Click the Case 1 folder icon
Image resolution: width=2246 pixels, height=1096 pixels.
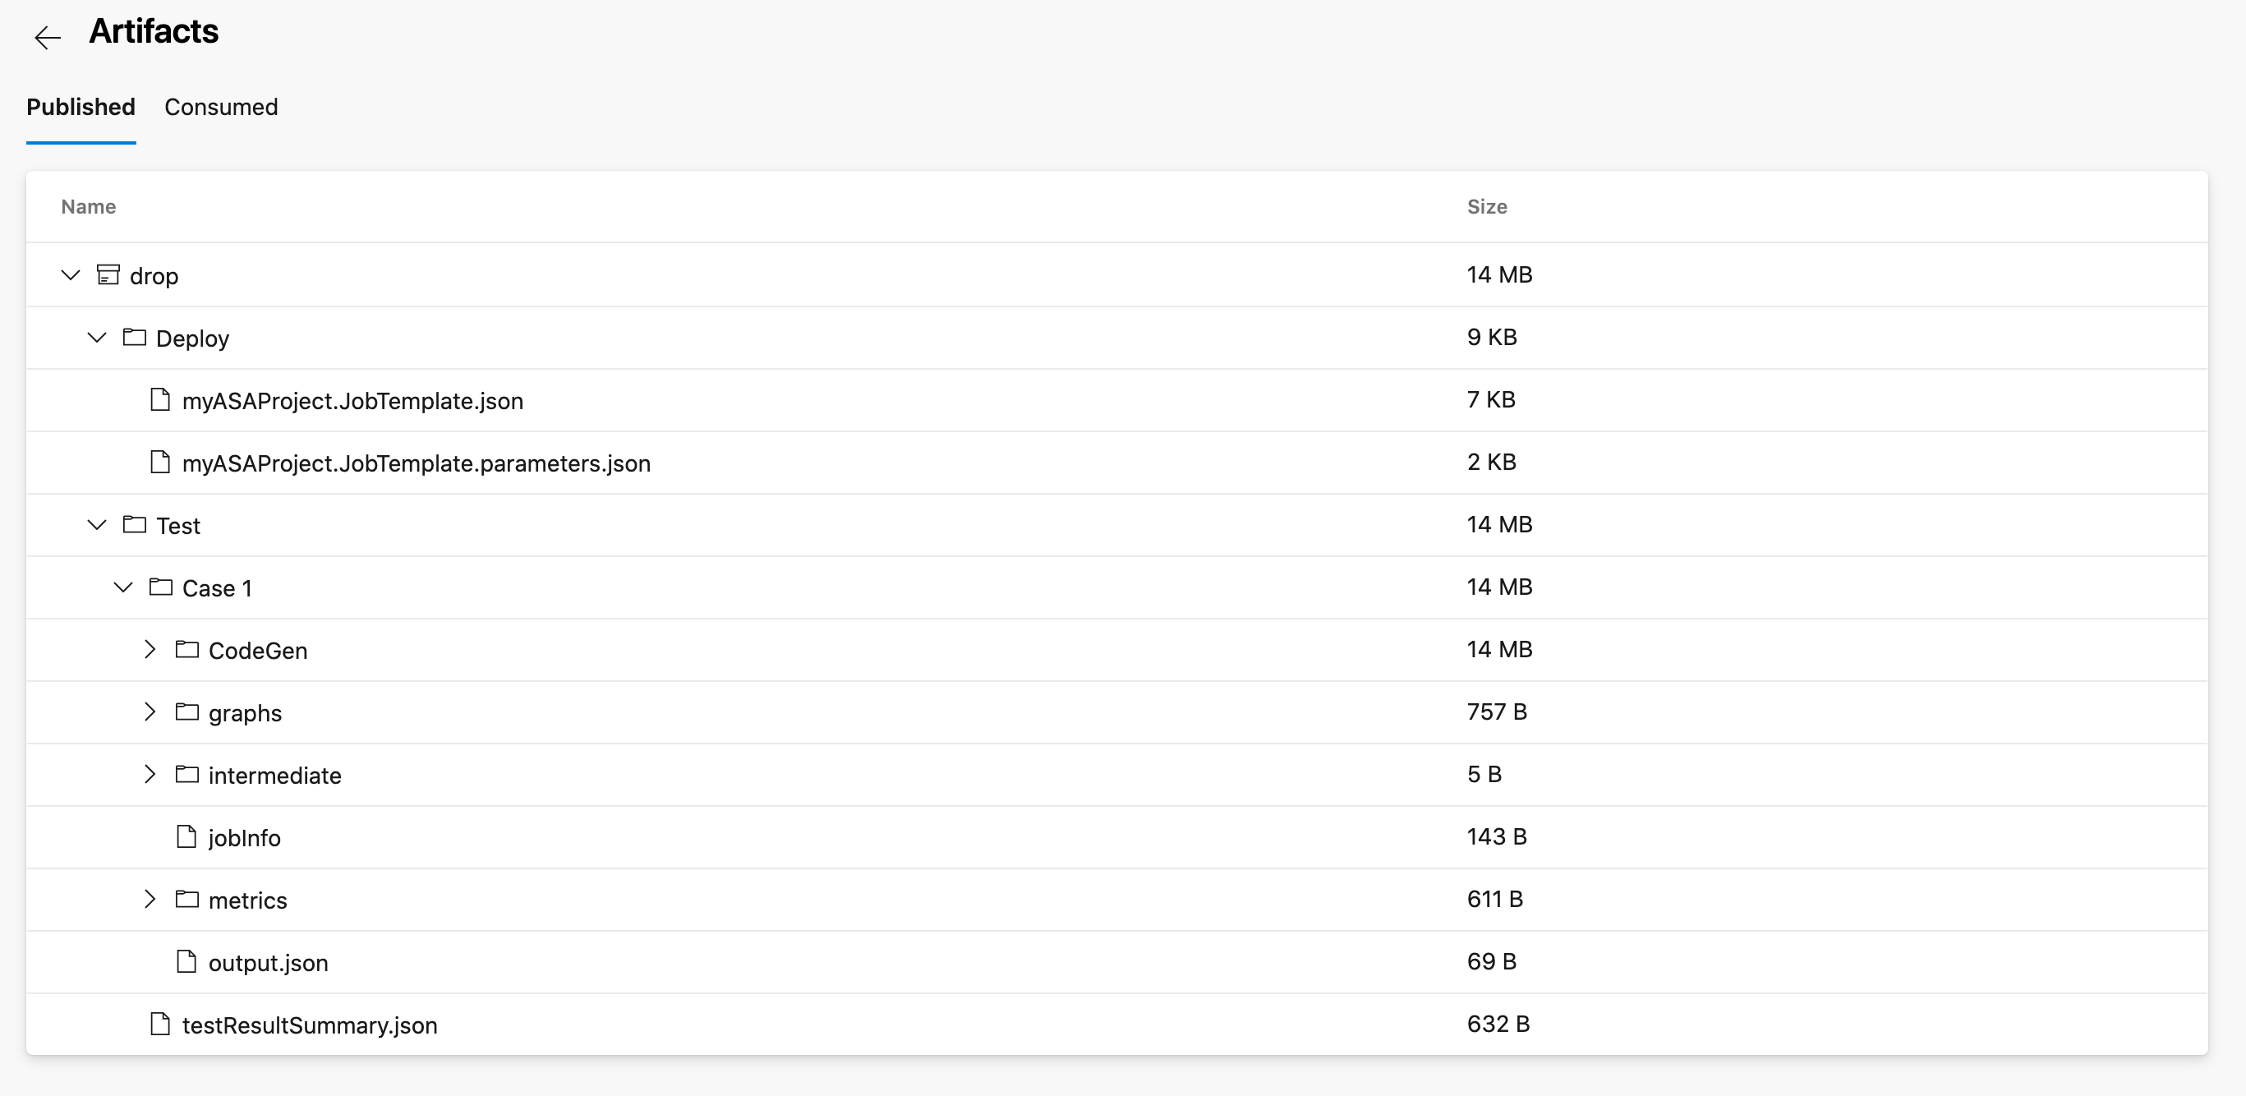pyautogui.click(x=162, y=586)
